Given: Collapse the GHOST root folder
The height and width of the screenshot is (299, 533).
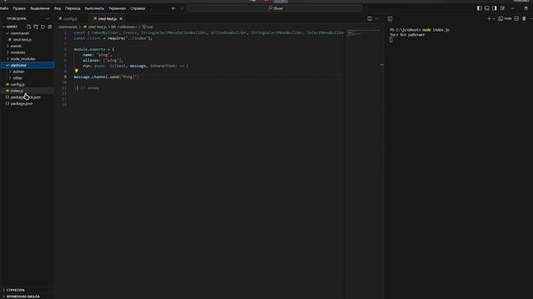Looking at the screenshot, I should [12, 27].
